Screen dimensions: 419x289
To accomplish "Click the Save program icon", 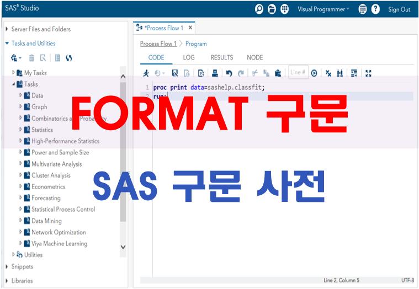I will click(175, 73).
